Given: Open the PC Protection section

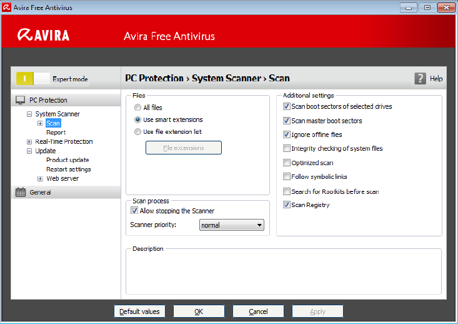Looking at the screenshot, I should point(66,100).
